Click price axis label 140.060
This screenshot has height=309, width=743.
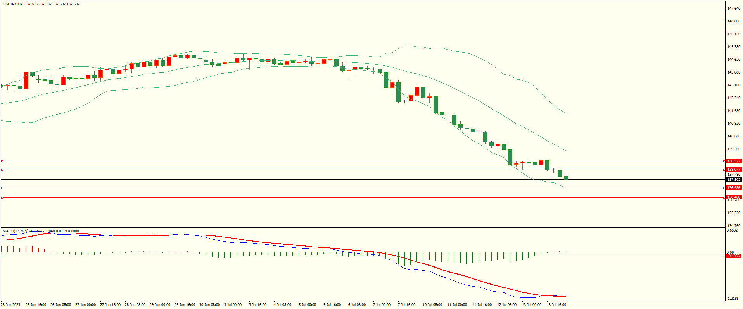(x=734, y=136)
